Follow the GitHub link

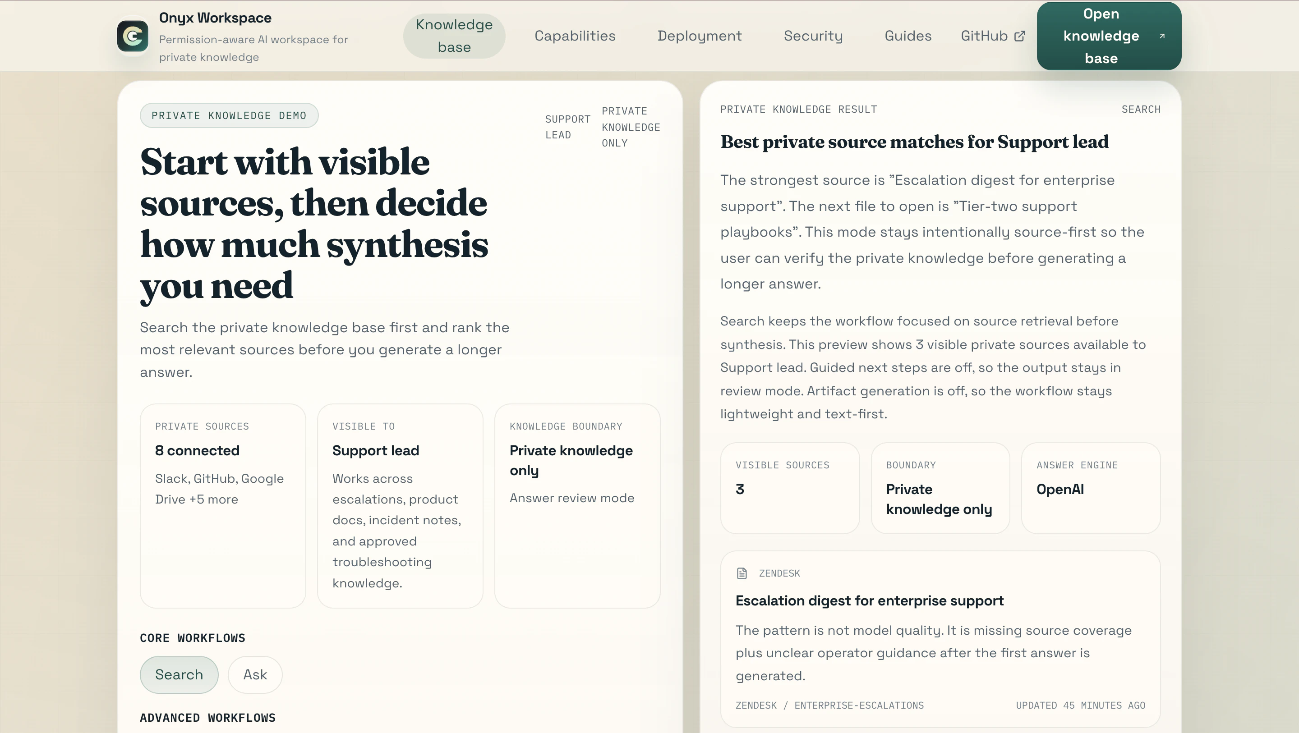[x=984, y=36]
